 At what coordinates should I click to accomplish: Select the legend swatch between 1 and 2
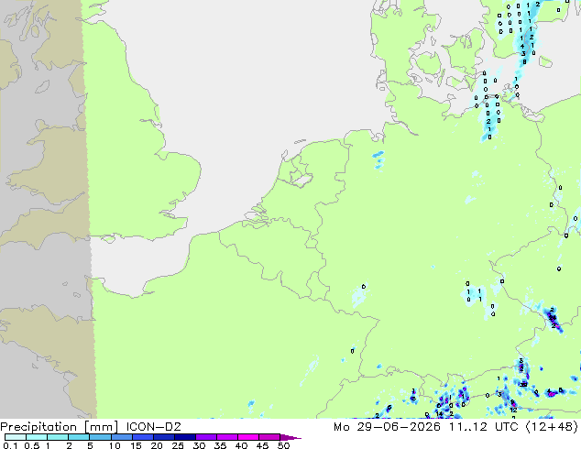58,437
